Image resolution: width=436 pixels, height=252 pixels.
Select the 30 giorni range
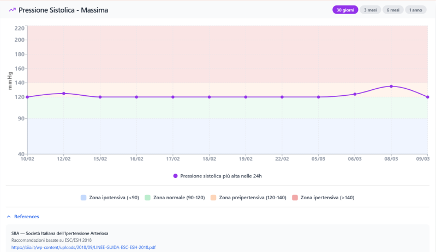pos(345,10)
